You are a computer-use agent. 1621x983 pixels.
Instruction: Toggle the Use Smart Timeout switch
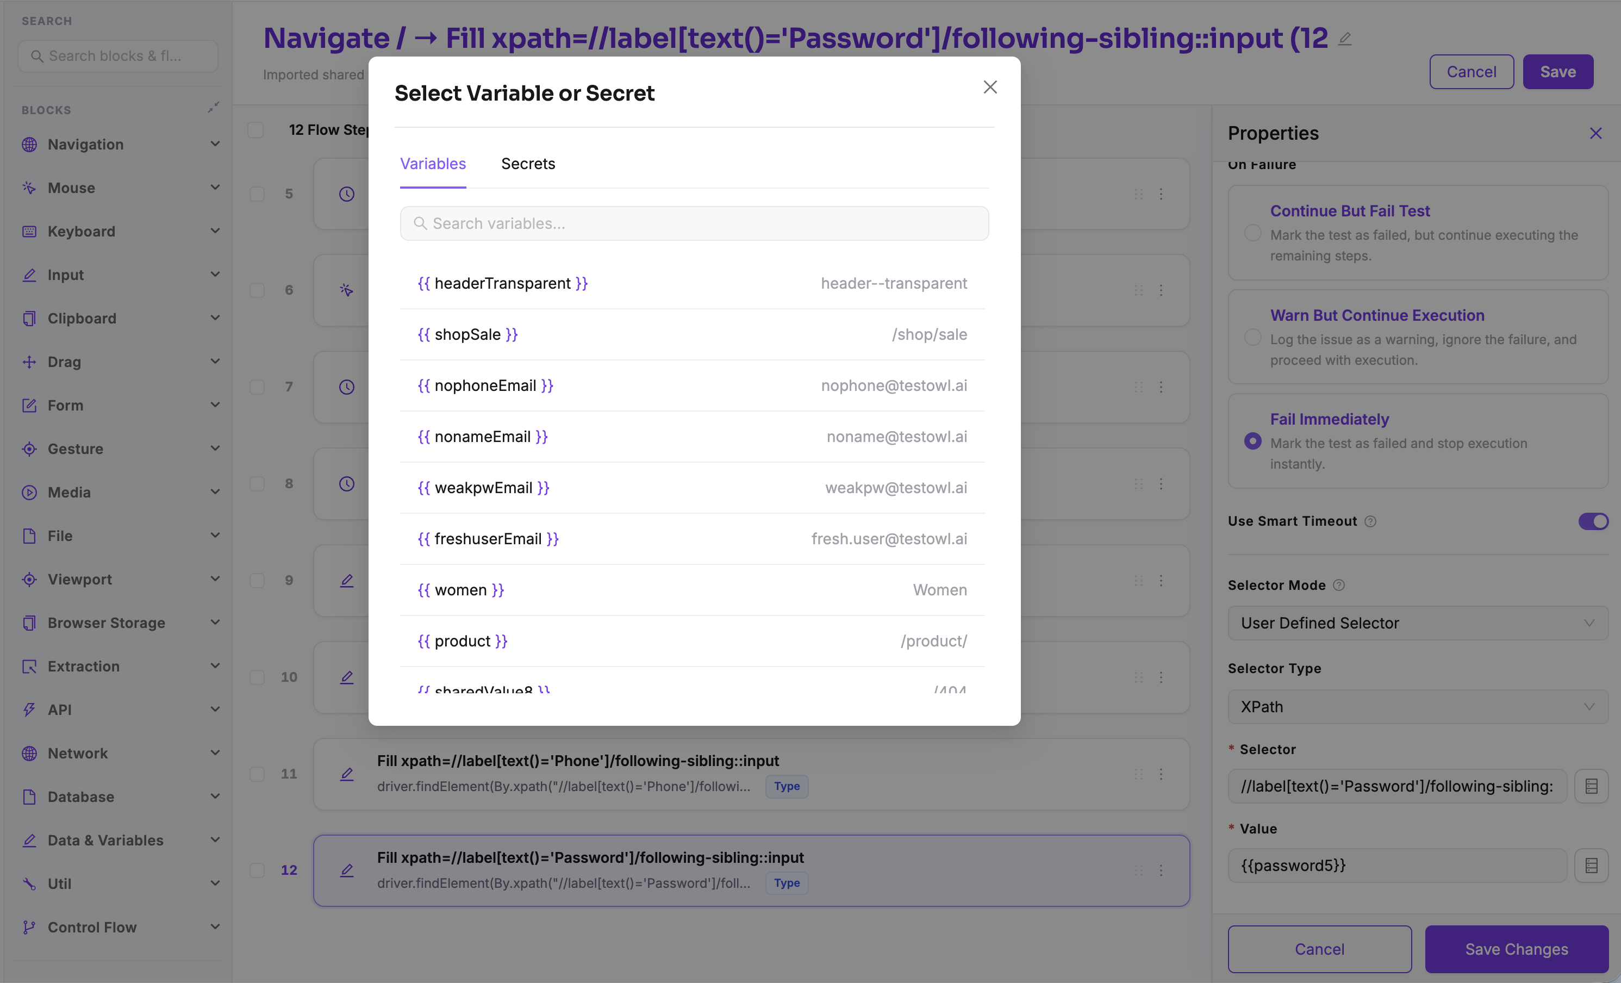1593,521
